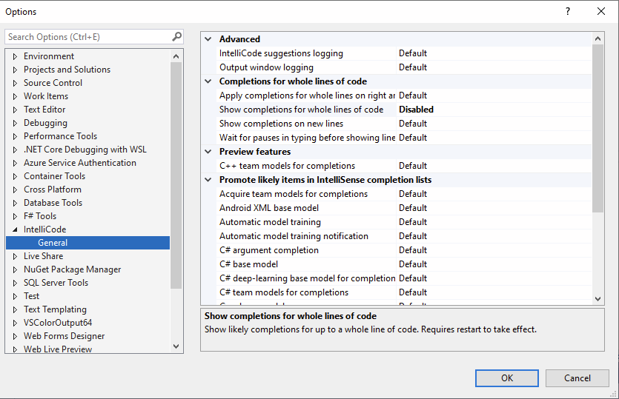Select .NET Core Debugging with WSL item
This screenshot has width=619, height=399.
[85, 150]
